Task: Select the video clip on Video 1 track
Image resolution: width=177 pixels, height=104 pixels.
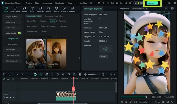Action: 66,96
